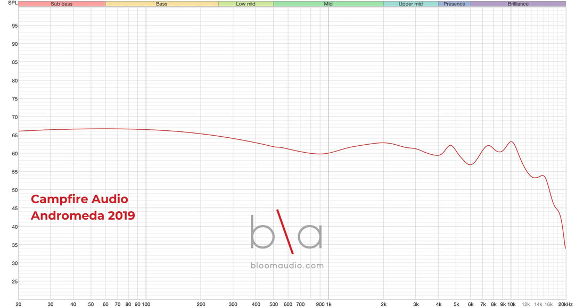Click the 300 frequency axis label

pyautogui.click(x=233, y=304)
